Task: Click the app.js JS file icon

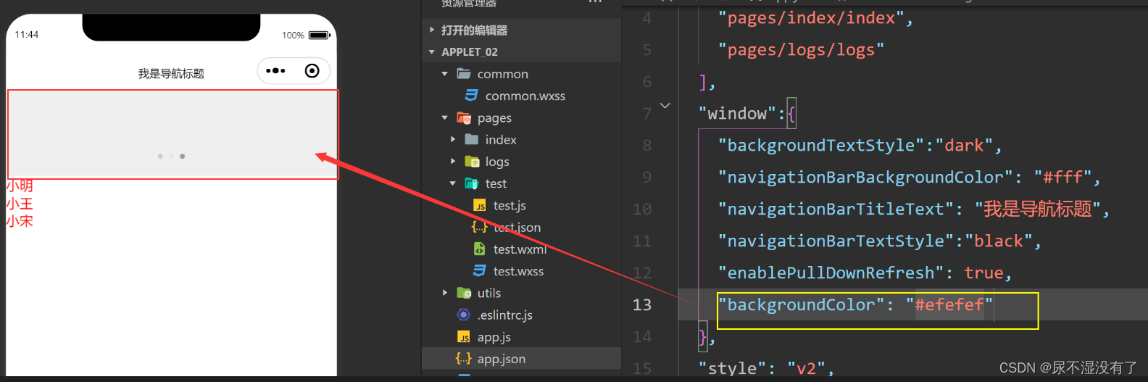Action: (x=464, y=337)
